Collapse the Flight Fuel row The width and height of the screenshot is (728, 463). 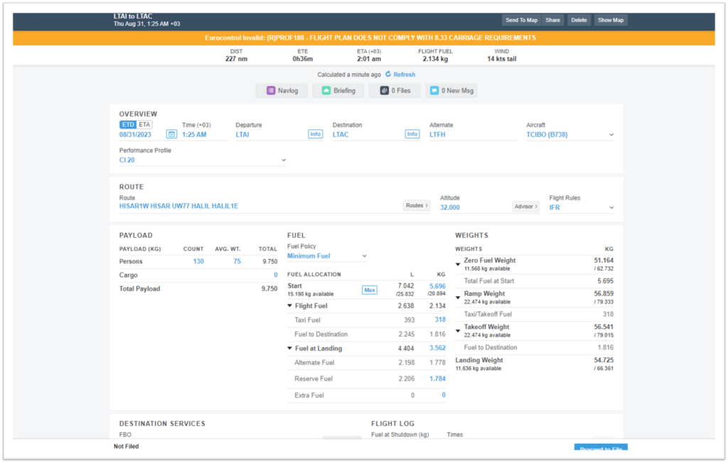pyautogui.click(x=290, y=306)
